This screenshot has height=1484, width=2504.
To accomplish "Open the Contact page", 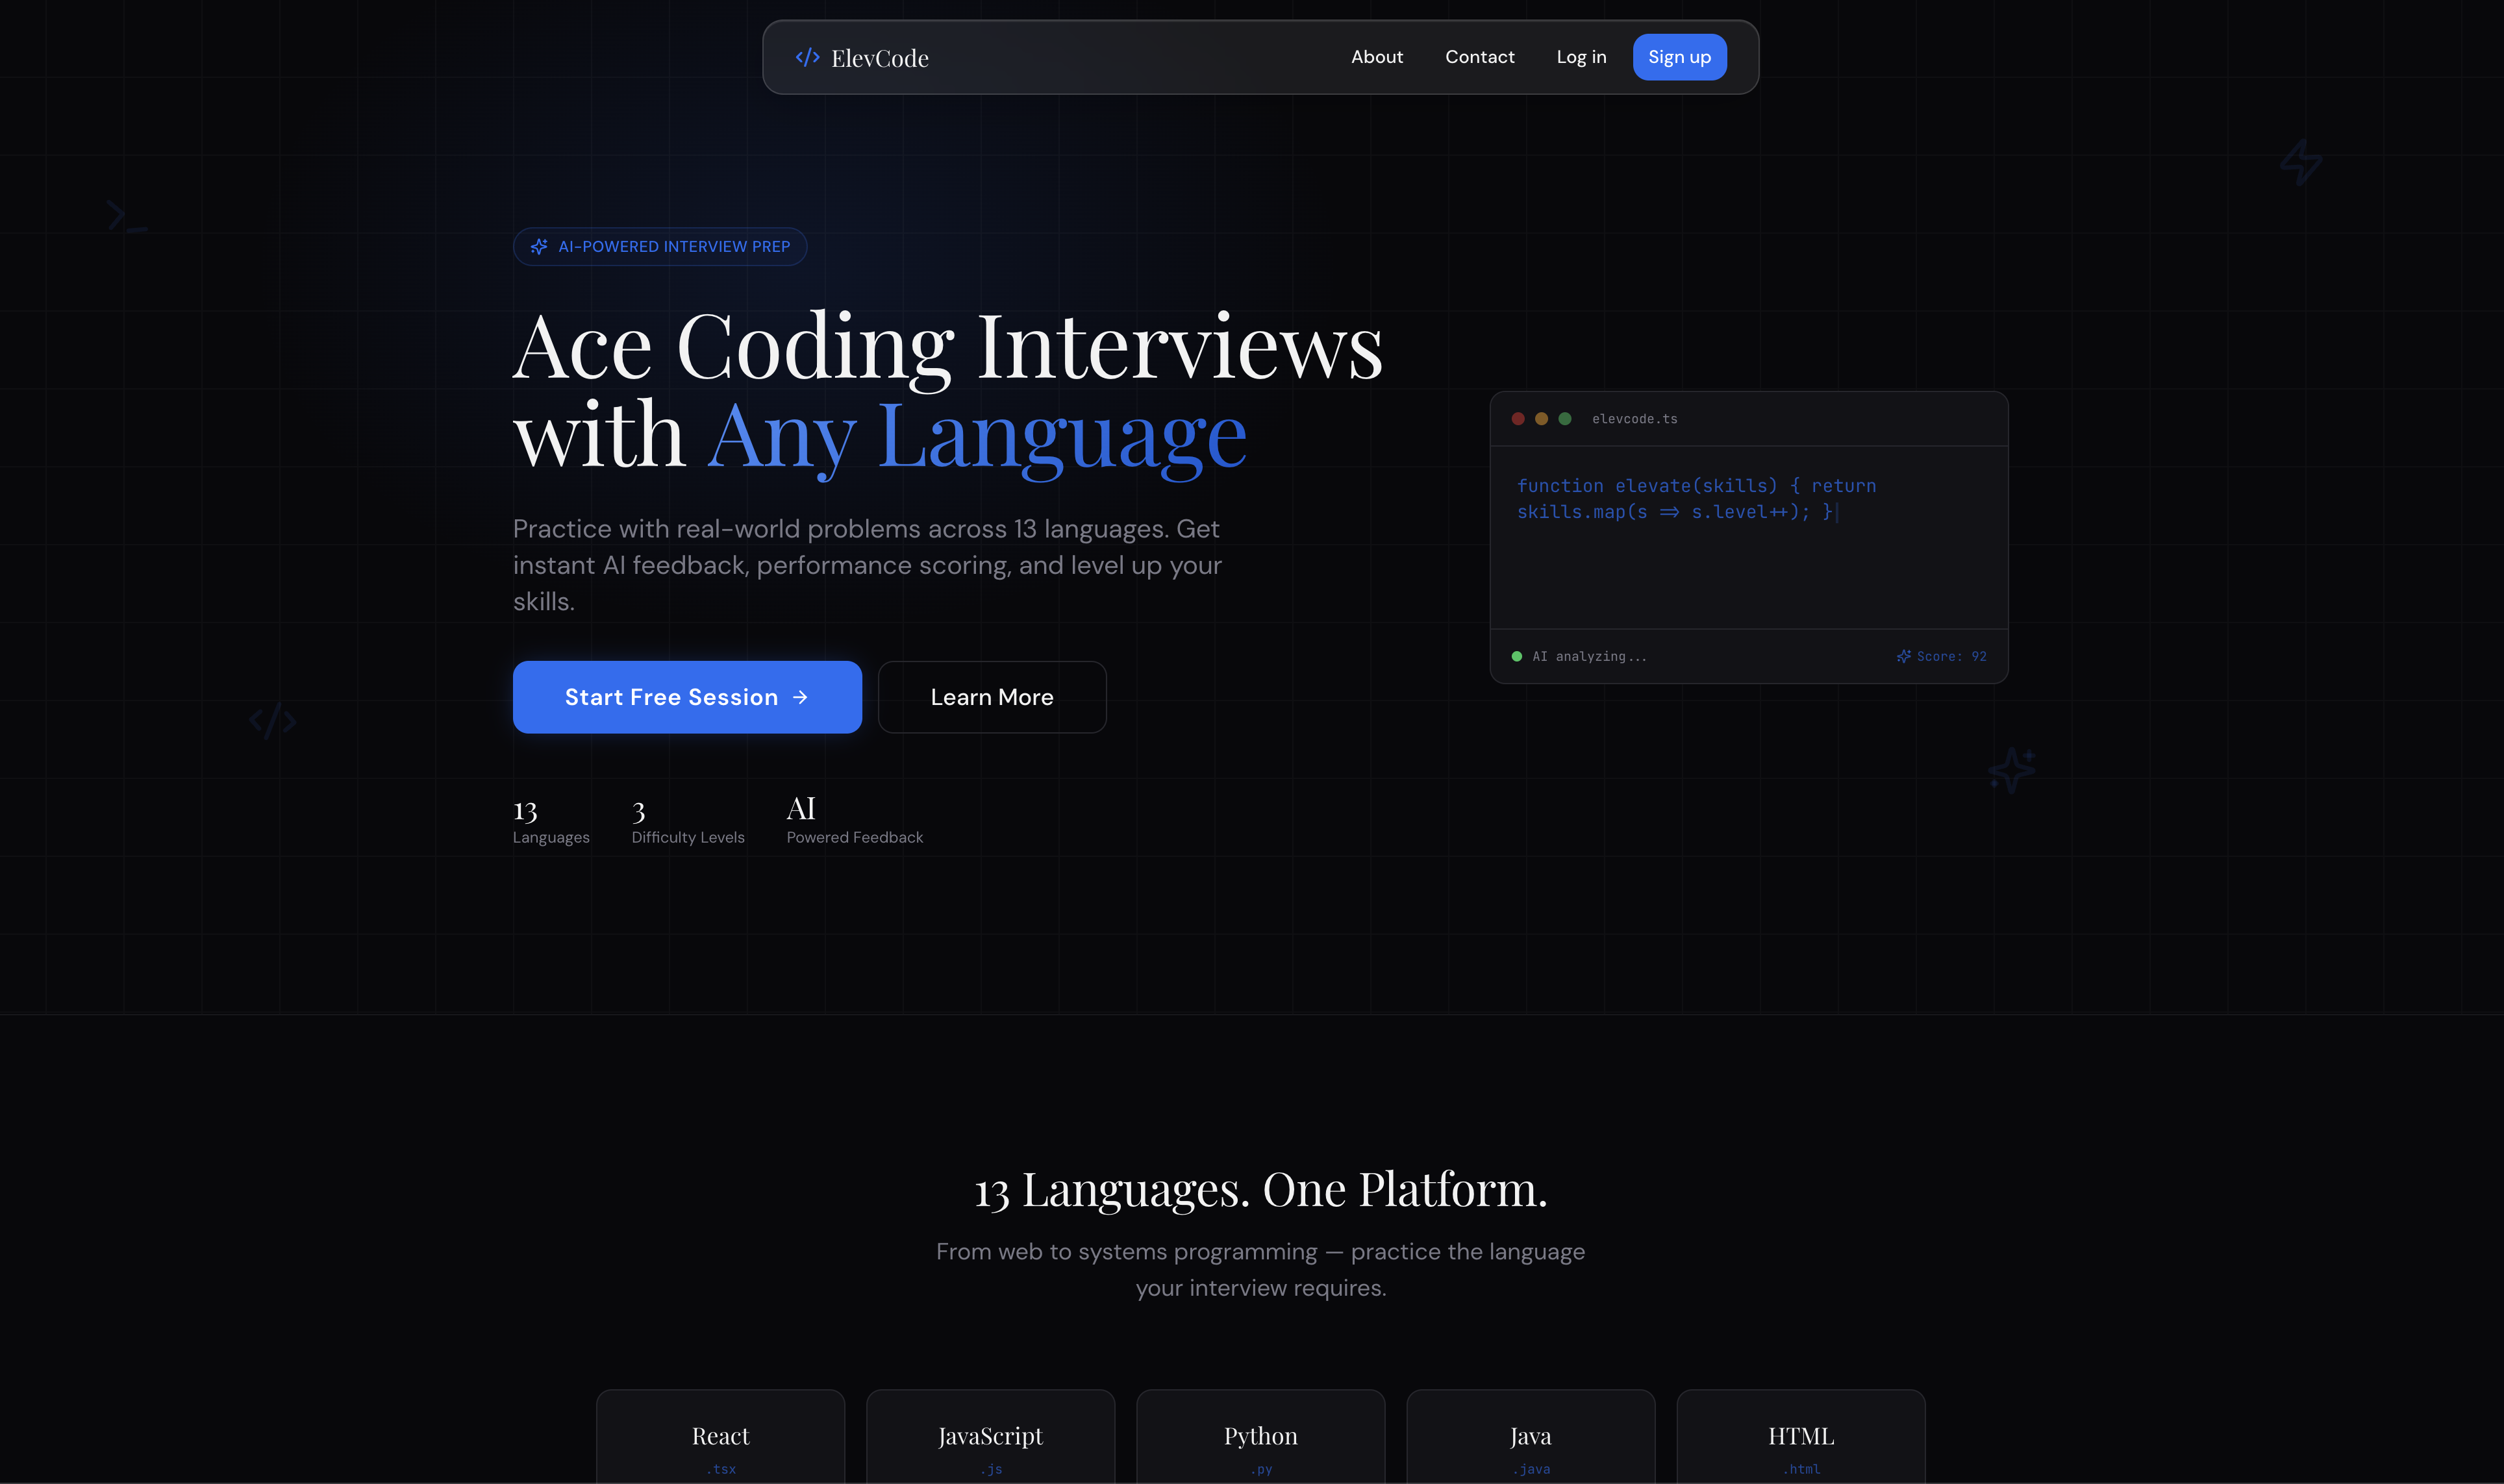I will tap(1480, 57).
